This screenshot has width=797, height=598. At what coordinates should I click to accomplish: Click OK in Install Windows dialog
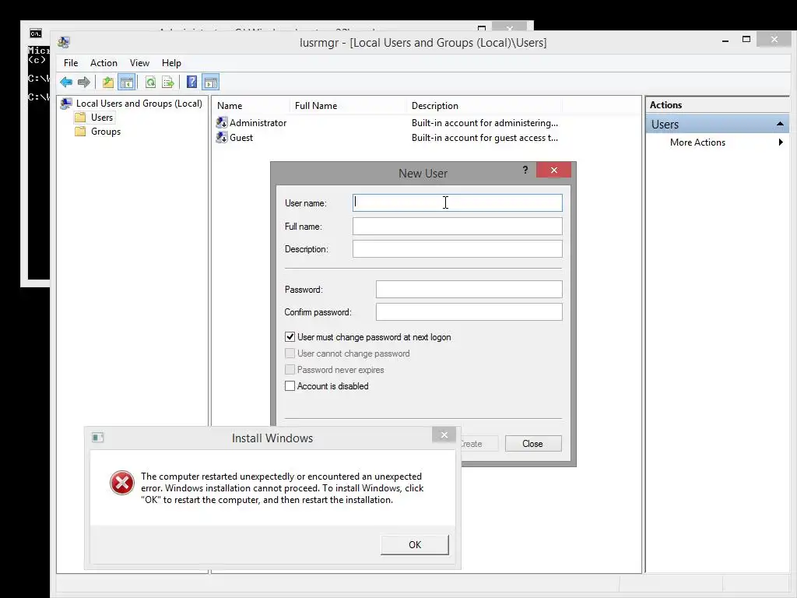click(x=415, y=544)
